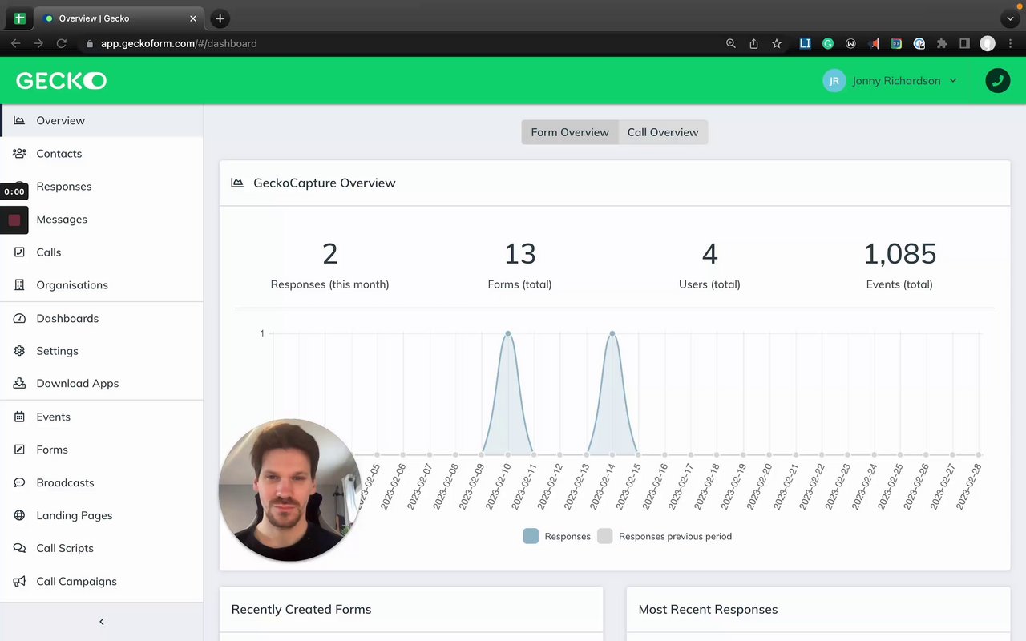Open a new browser tab
This screenshot has width=1026, height=641.
tap(220, 18)
